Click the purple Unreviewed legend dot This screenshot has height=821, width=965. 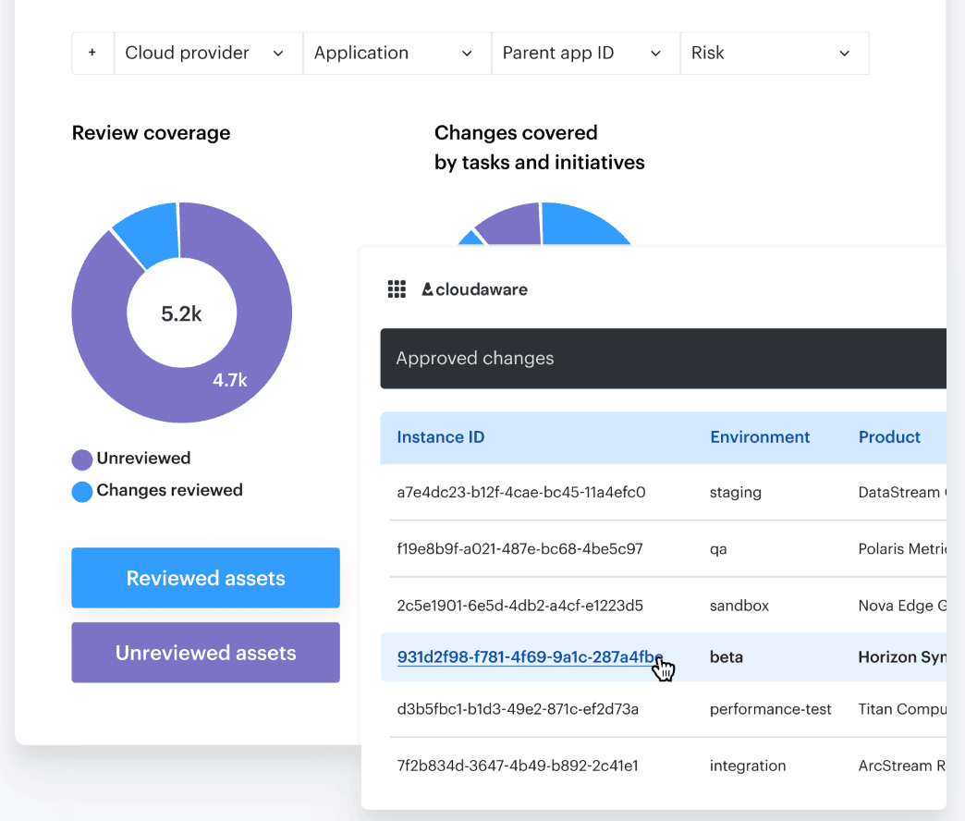80,459
